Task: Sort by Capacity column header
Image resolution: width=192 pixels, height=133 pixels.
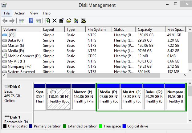Action: [x=150, y=30]
